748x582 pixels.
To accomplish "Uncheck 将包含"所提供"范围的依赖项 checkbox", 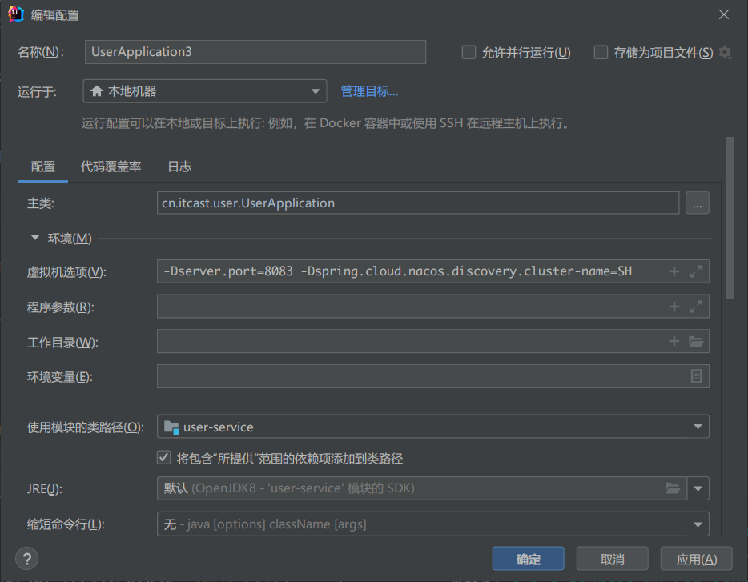I will coord(163,458).
